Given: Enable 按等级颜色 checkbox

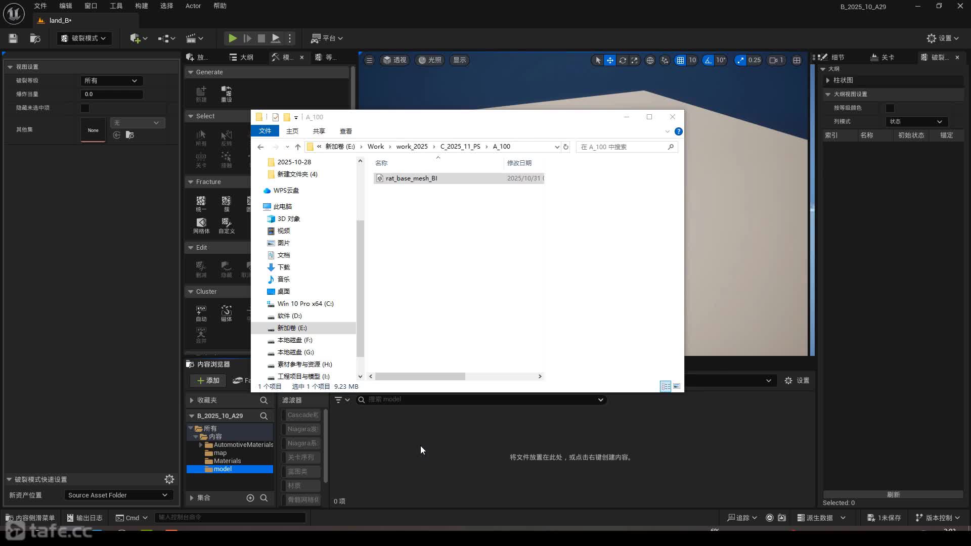Looking at the screenshot, I should click(x=890, y=108).
